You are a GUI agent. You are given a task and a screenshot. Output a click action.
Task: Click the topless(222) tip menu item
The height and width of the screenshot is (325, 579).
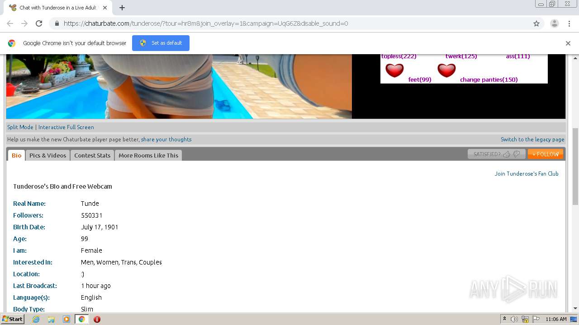399,56
